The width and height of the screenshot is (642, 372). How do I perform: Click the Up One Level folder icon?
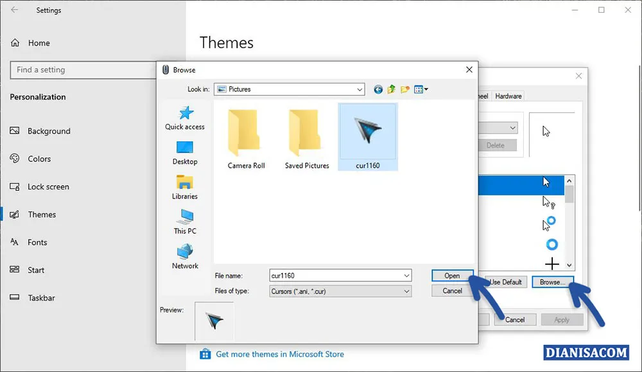point(391,89)
